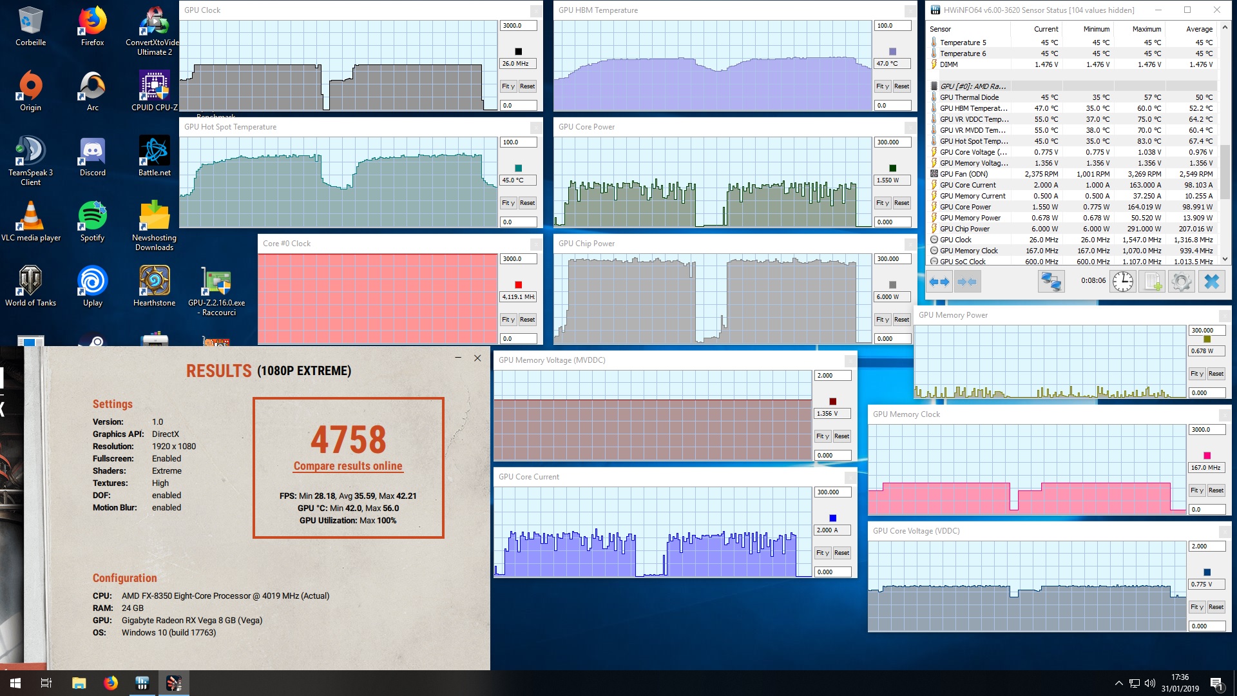This screenshot has width=1237, height=696.
Task: Open Task View from the taskbar
Action: tap(46, 683)
